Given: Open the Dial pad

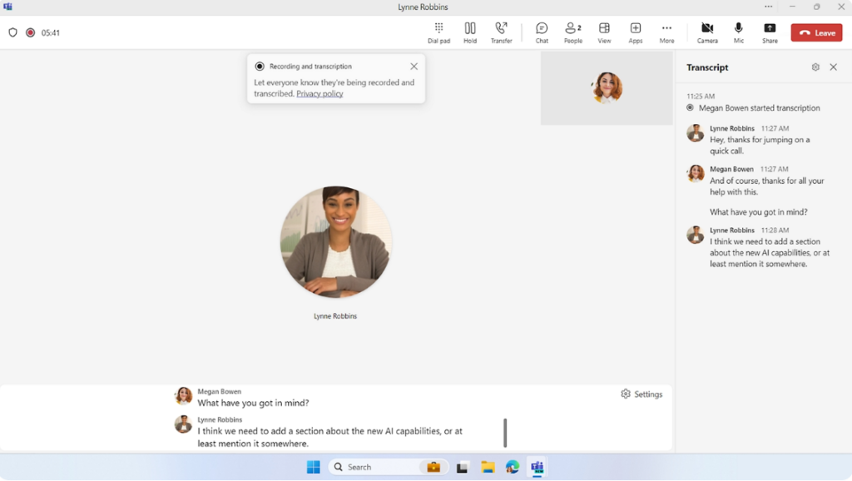Looking at the screenshot, I should tap(438, 32).
